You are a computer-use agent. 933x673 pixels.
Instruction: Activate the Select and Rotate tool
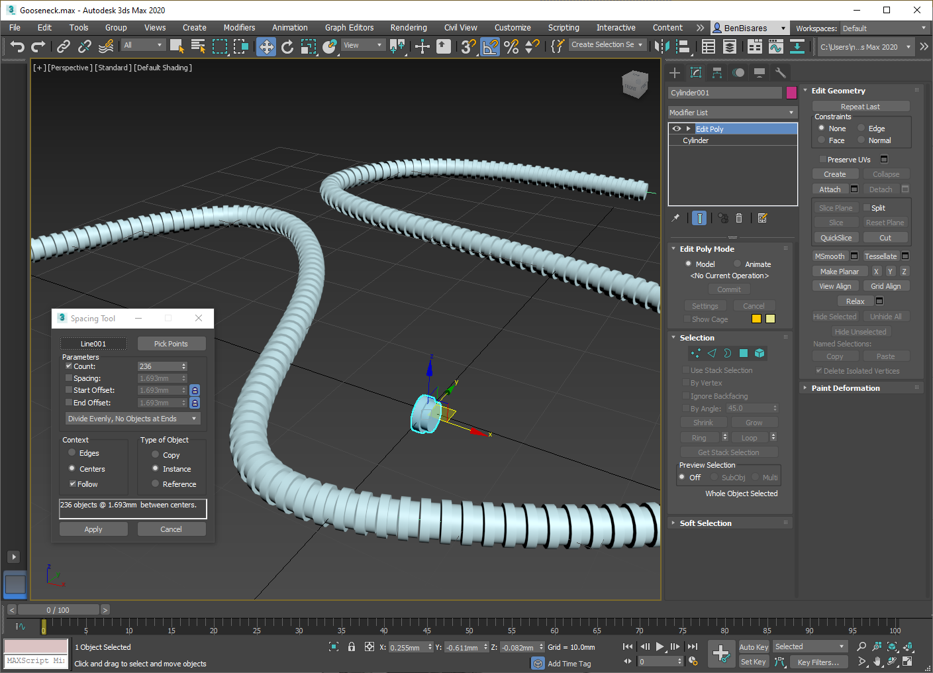click(289, 47)
